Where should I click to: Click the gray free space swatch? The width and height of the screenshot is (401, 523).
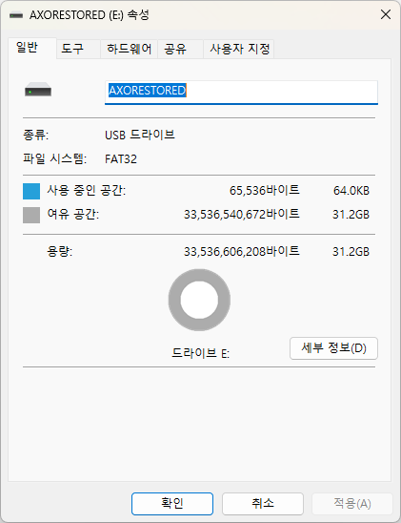[x=31, y=215]
